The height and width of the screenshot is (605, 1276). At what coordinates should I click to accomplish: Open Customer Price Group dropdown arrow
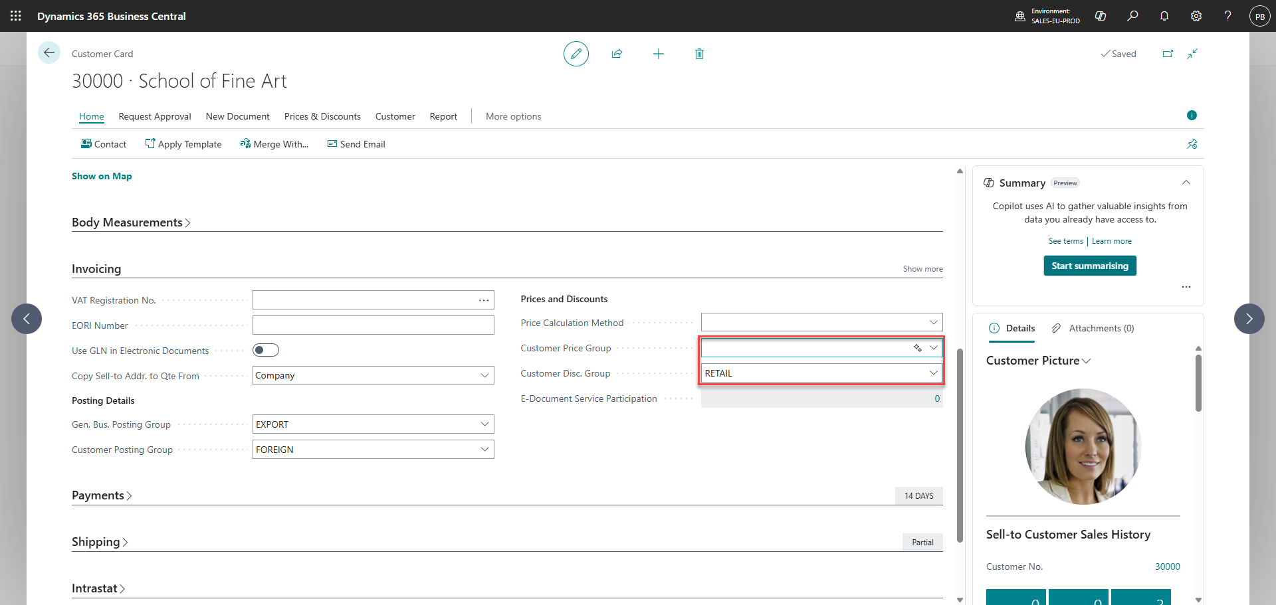point(934,348)
